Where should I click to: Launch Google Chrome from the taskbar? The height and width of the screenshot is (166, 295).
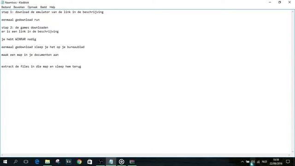point(79,162)
